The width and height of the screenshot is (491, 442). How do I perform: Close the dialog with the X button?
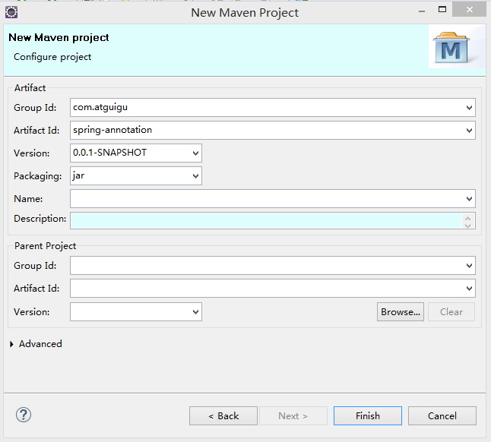pos(470,10)
